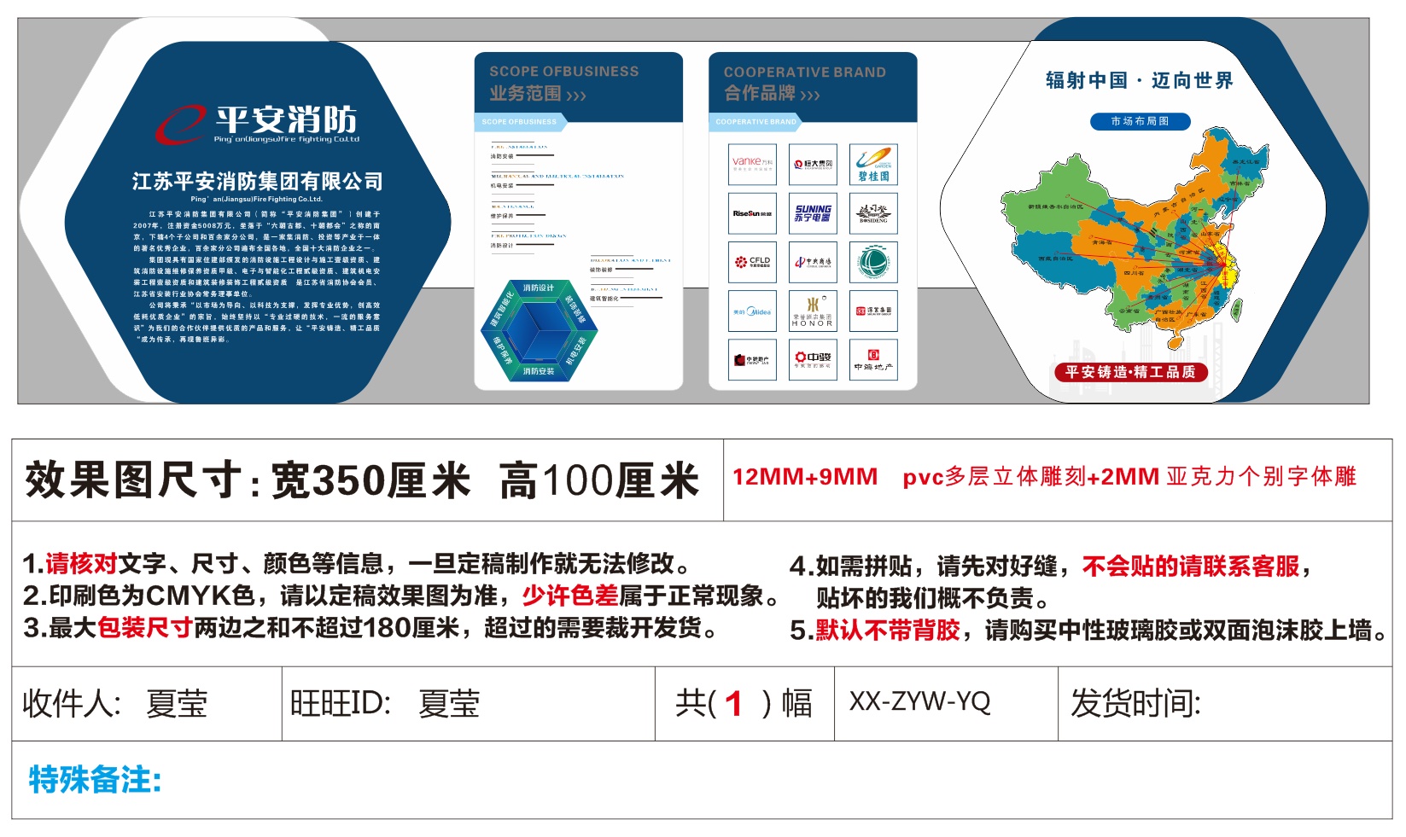Image resolution: width=1406 pixels, height=837 pixels.
Task: Select the 中央商场 brand logo
Action: (813, 262)
